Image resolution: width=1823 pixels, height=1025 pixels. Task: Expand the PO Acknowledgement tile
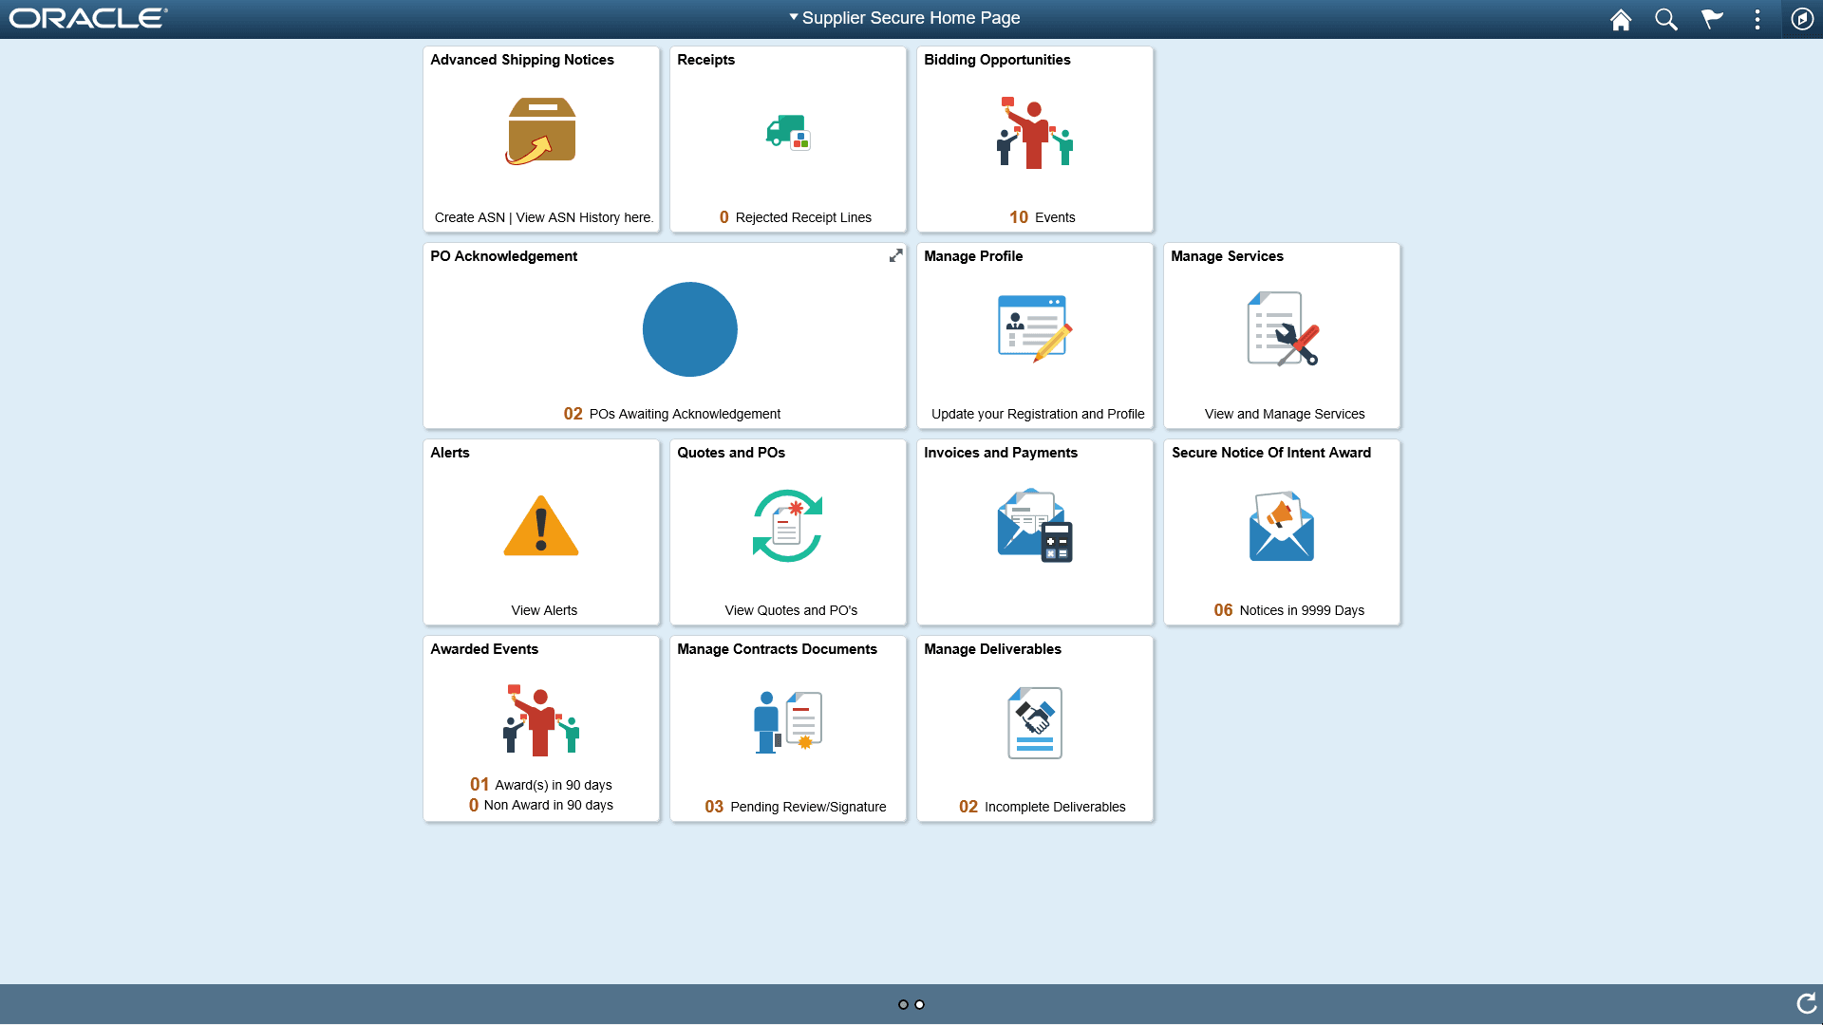pyautogui.click(x=895, y=255)
